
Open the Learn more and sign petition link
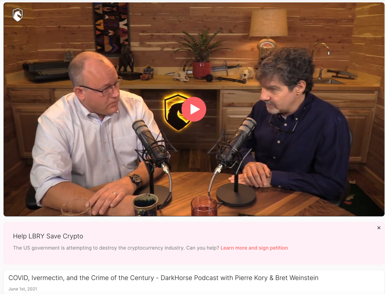coord(254,248)
